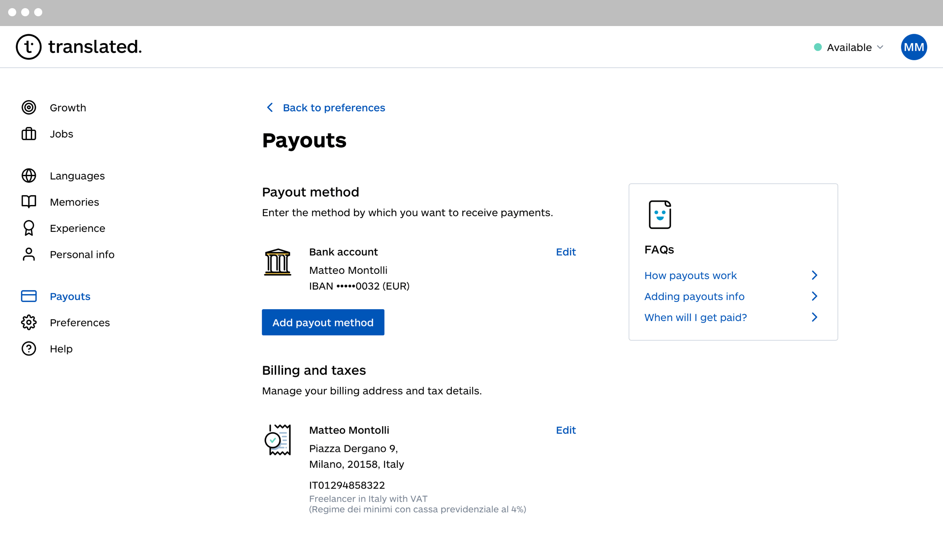The height and width of the screenshot is (537, 943).
Task: Follow the Back to preferences link
Action: (333, 107)
